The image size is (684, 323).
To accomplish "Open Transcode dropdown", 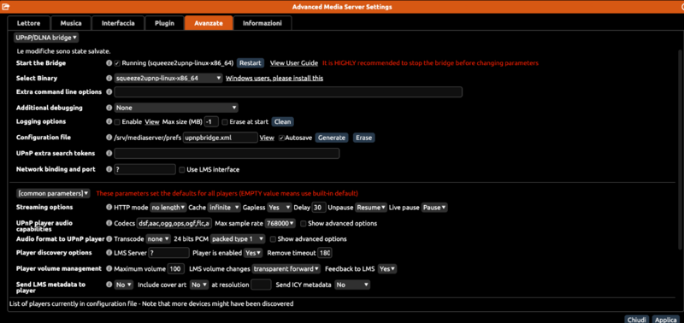I will coord(158,239).
